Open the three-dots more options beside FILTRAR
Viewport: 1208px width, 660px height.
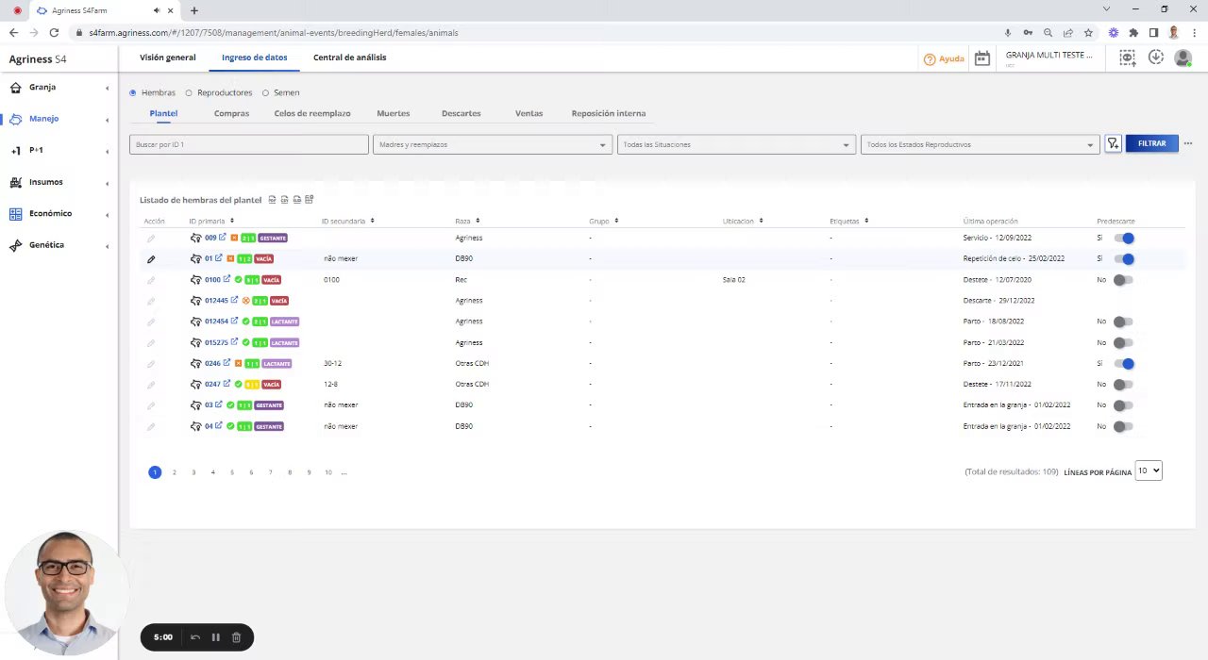(1188, 143)
